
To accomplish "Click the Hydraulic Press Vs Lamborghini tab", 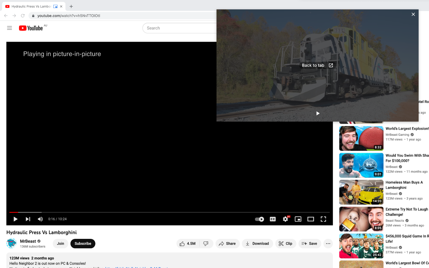I will [x=34, y=6].
